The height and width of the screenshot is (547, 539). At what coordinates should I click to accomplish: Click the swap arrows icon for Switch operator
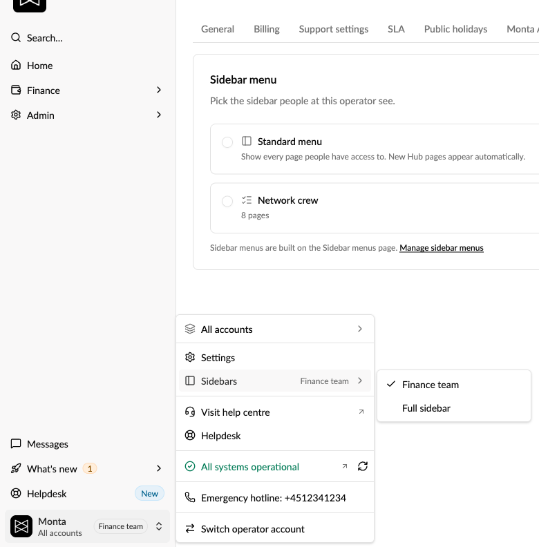pyautogui.click(x=190, y=528)
